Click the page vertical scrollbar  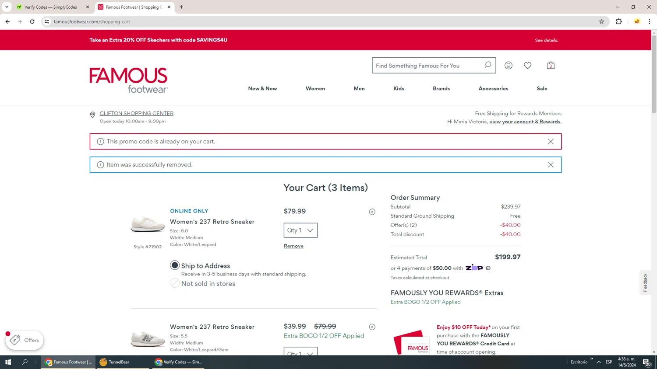(654, 74)
